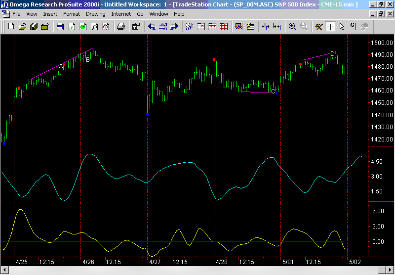Image resolution: width=395 pixels, height=275 pixels.
Task: Click the insert indicator chart icon
Action: pos(239,26)
